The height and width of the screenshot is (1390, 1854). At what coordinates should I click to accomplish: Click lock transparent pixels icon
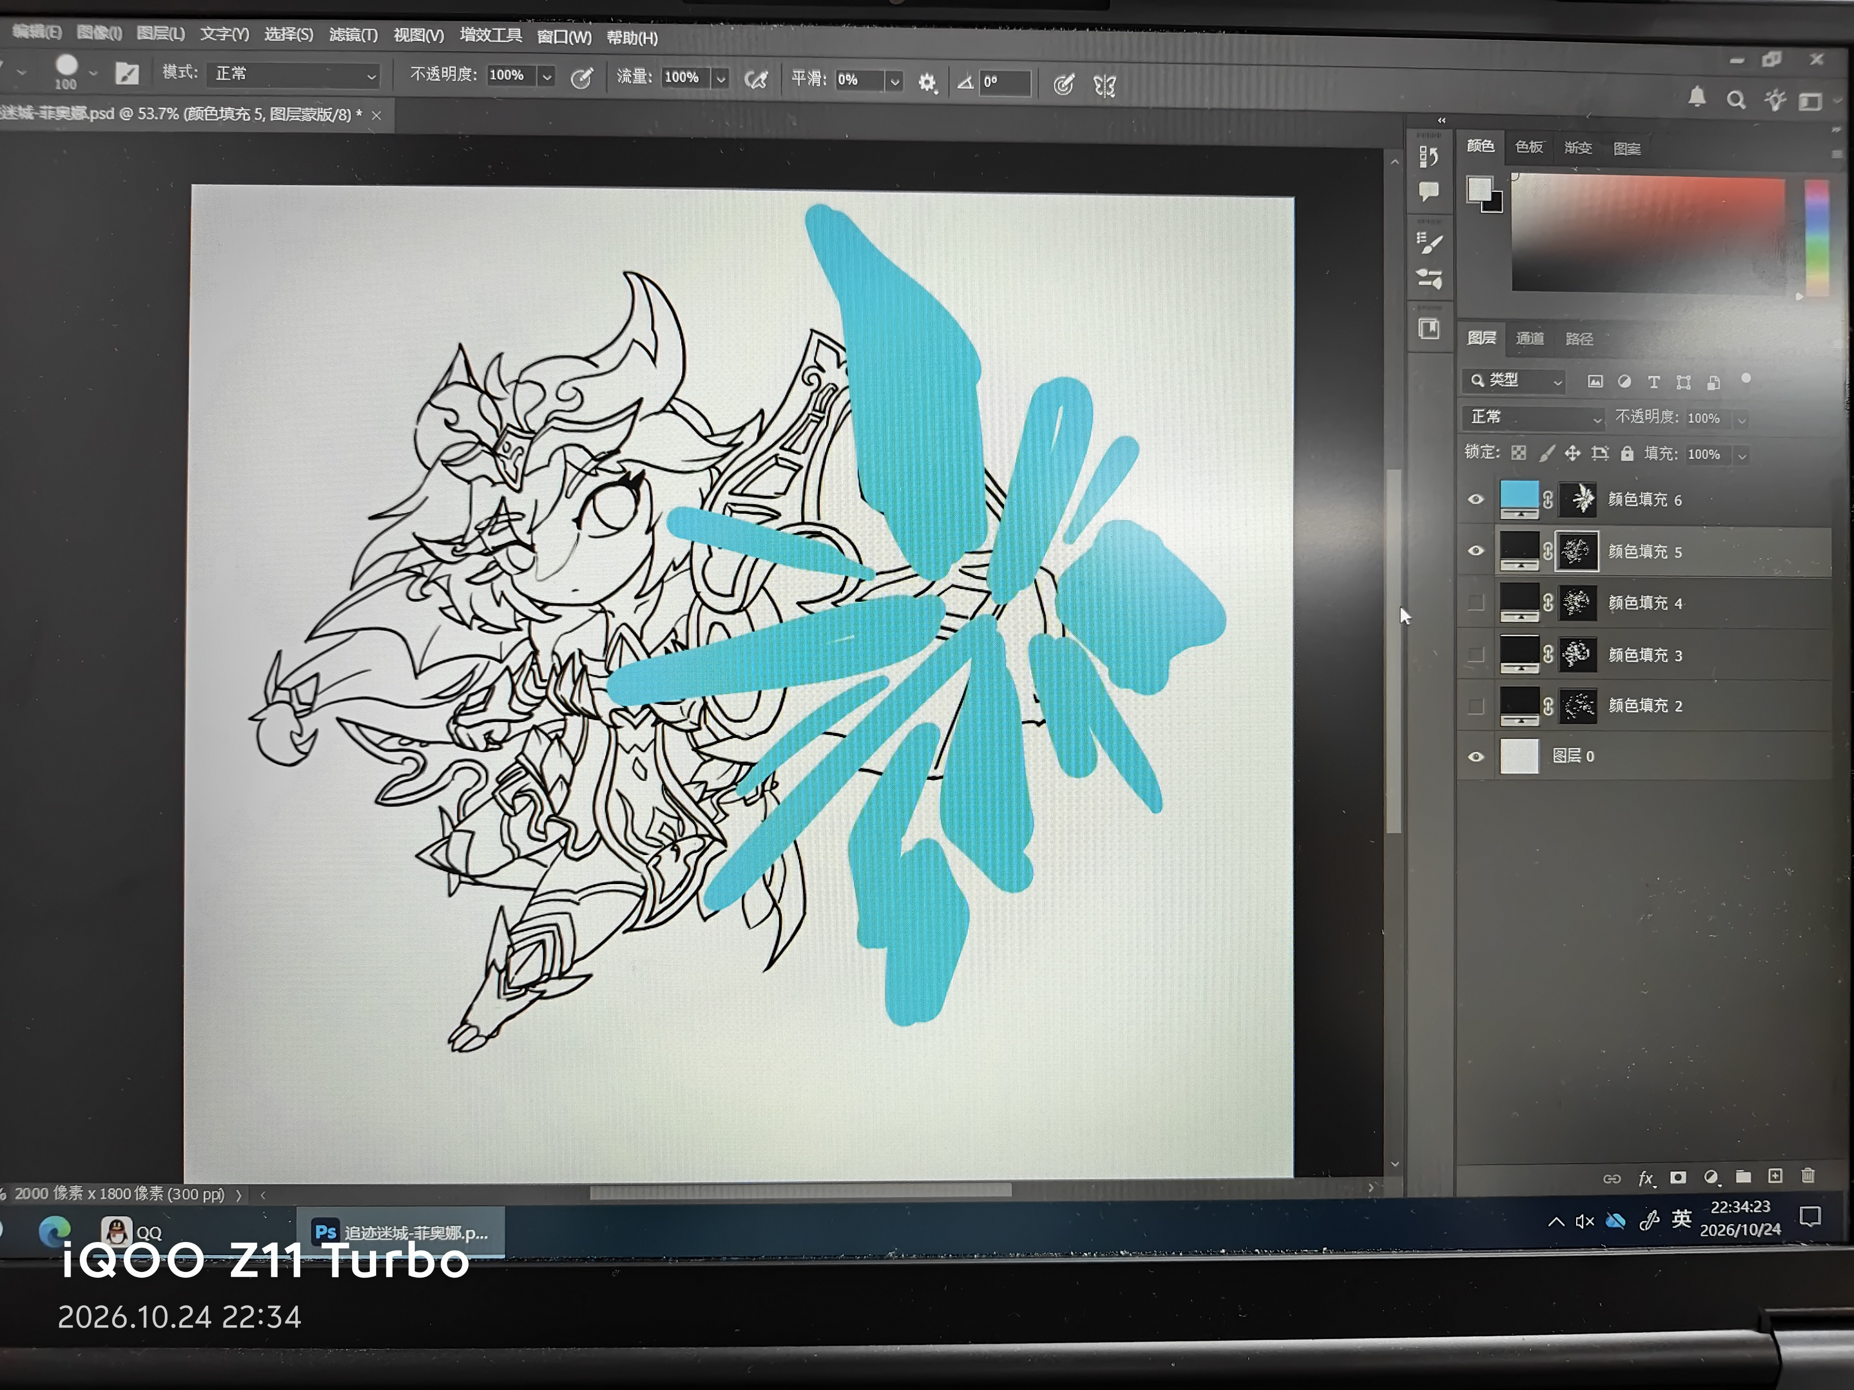click(1519, 453)
